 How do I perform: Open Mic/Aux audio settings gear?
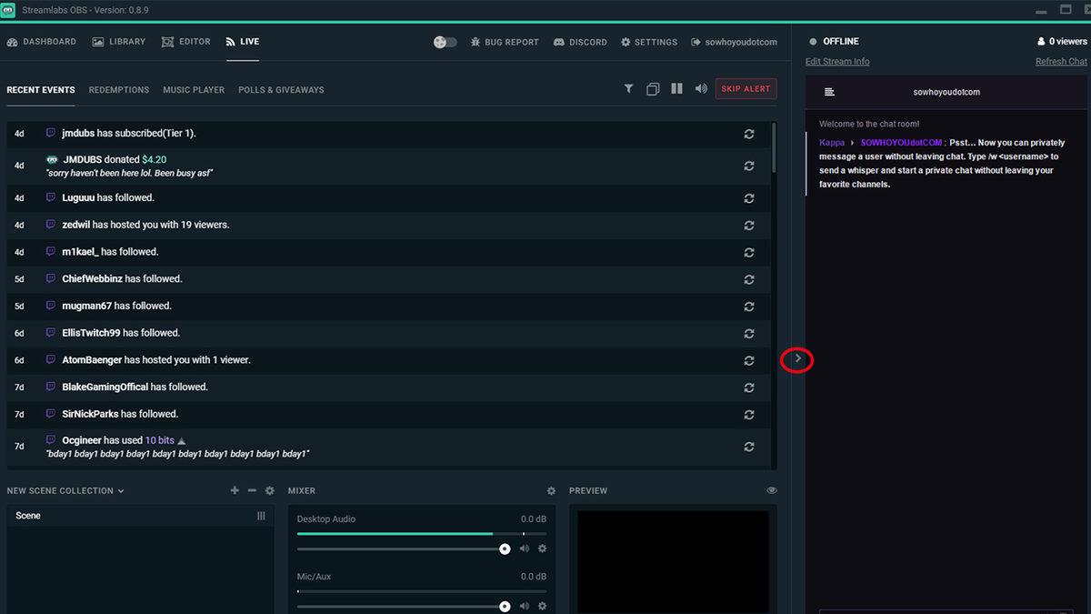[542, 606]
